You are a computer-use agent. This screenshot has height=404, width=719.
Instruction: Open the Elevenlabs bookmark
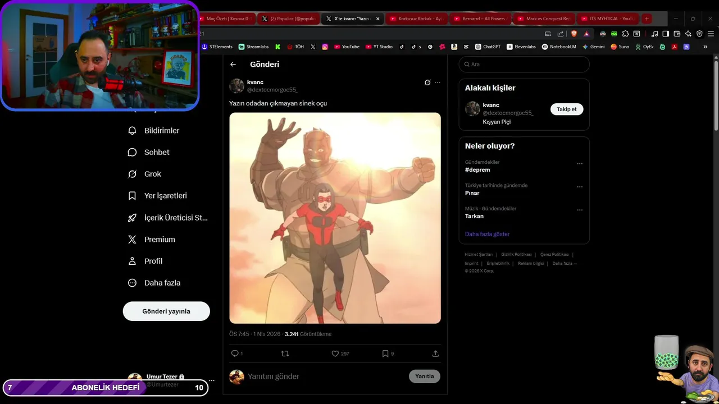pyautogui.click(x=521, y=47)
